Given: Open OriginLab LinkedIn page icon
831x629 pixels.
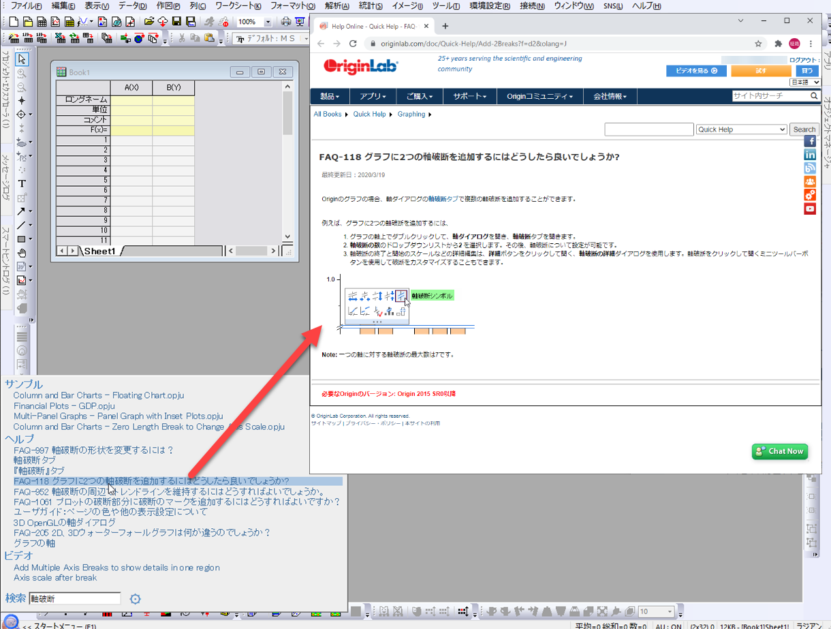Looking at the screenshot, I should [x=810, y=155].
